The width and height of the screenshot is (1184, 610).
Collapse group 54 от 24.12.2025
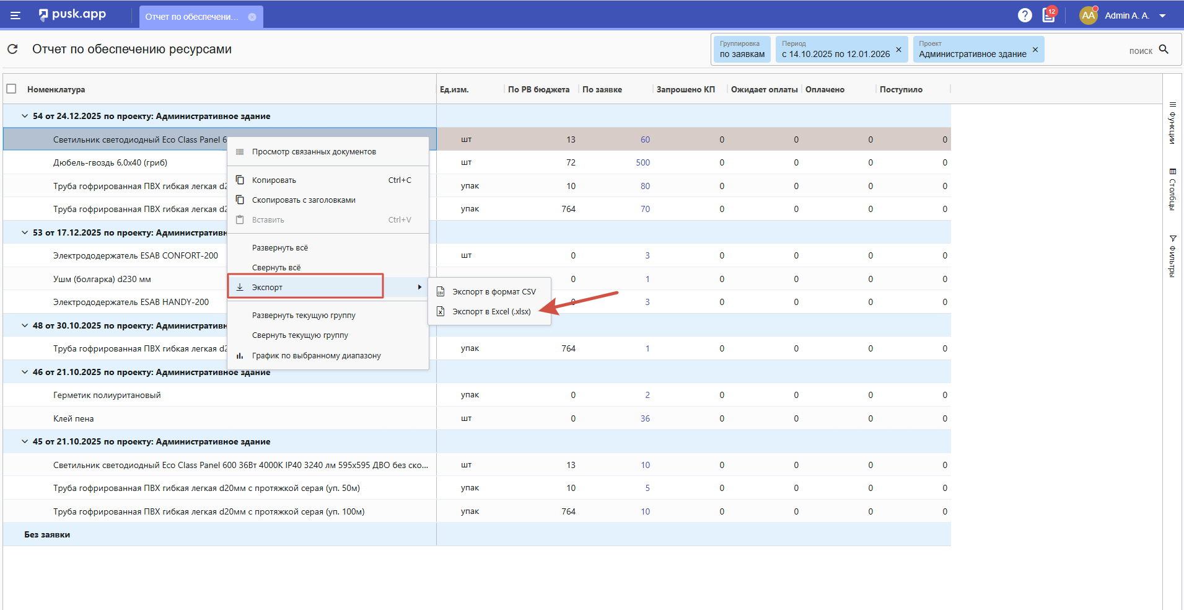click(x=25, y=116)
